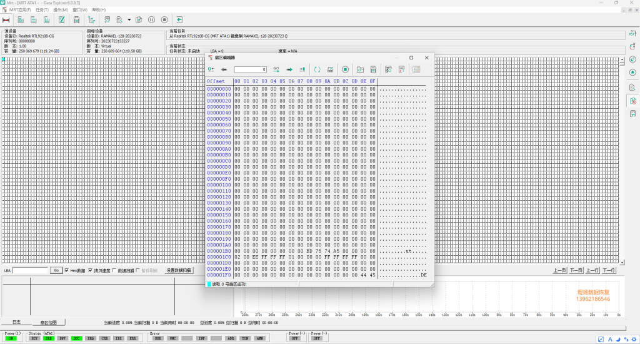
Task: Click the save disk icon in main toolbar
Action: [76, 19]
